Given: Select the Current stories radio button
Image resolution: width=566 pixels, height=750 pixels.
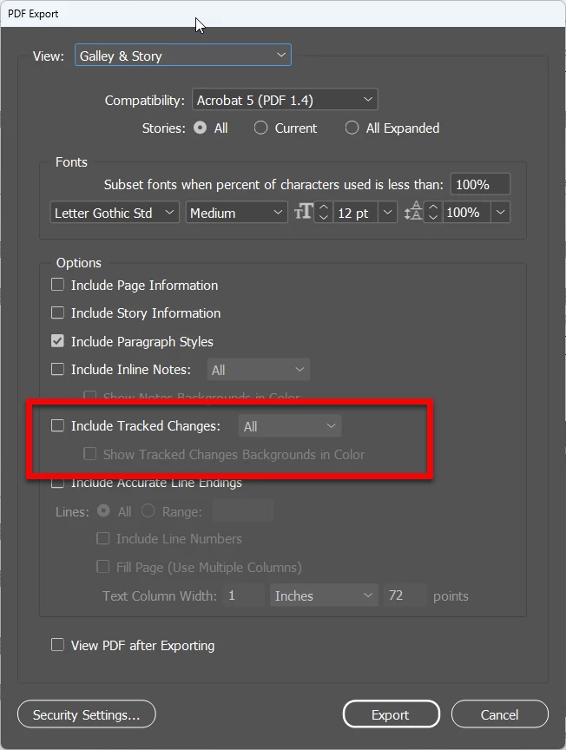Looking at the screenshot, I should (260, 128).
